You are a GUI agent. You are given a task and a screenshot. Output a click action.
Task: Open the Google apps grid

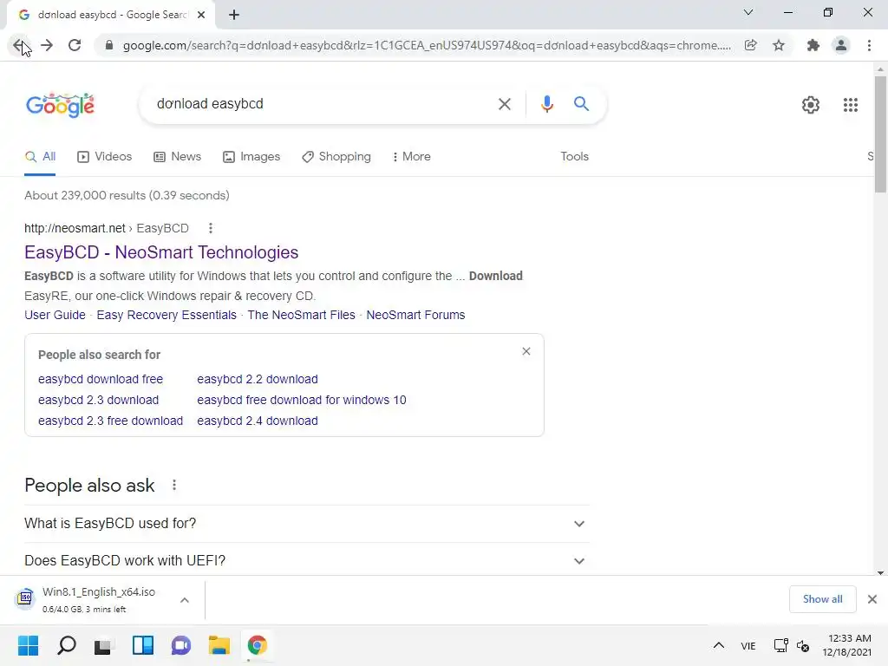[x=850, y=105]
